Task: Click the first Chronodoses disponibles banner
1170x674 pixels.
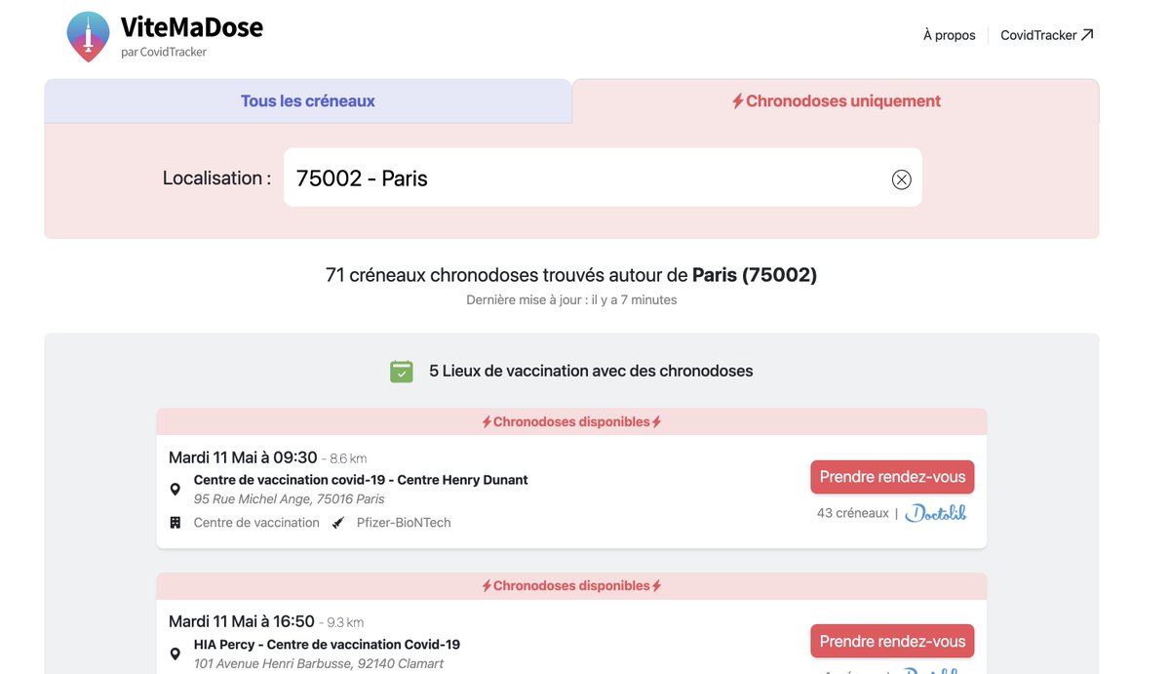Action: pyautogui.click(x=571, y=422)
